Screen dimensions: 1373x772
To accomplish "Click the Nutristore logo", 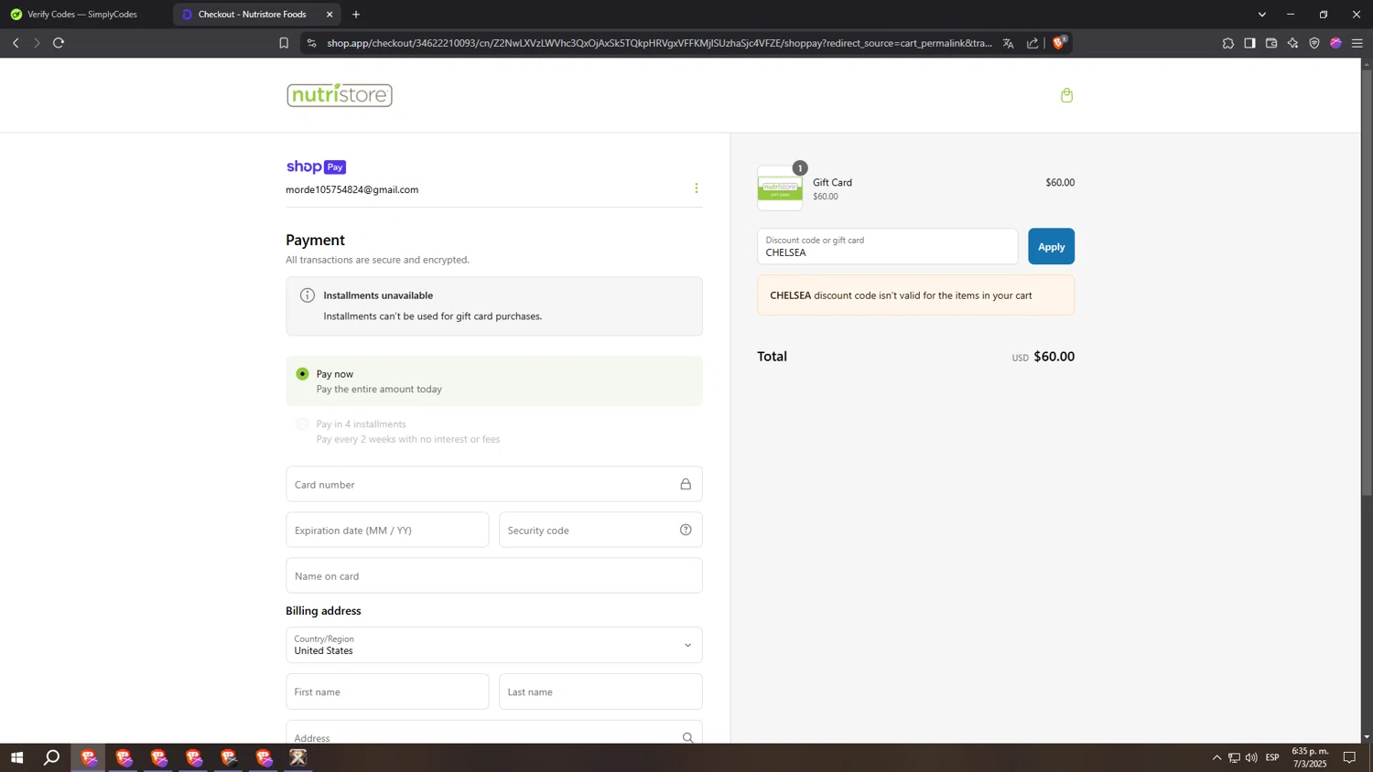I will click(340, 95).
